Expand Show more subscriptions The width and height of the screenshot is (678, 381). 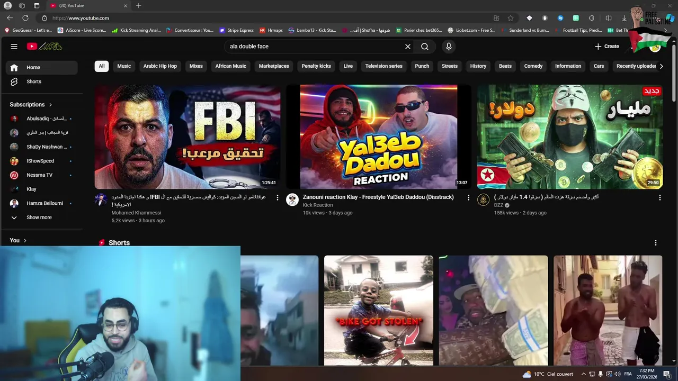[x=42, y=217]
